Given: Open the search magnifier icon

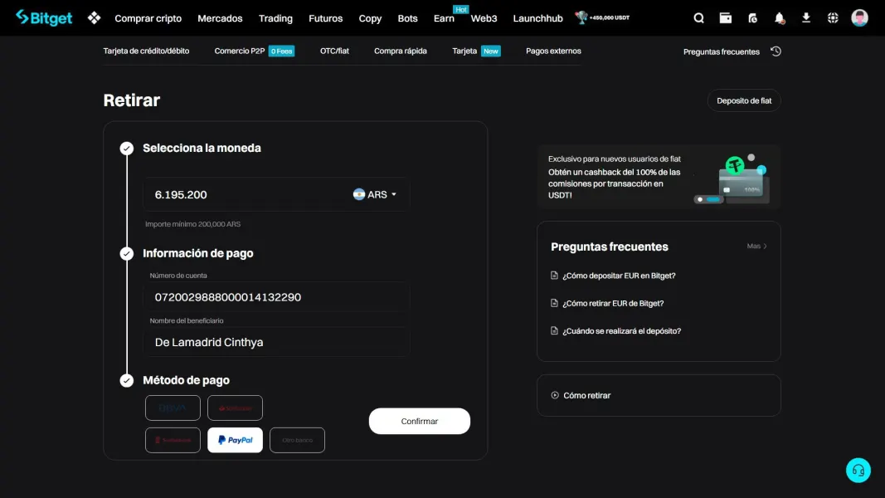Looking at the screenshot, I should point(698,18).
